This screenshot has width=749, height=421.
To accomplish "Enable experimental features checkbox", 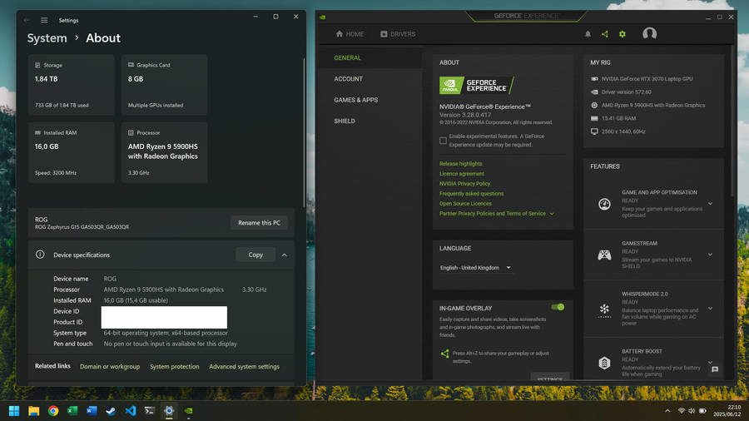I will (x=443, y=141).
